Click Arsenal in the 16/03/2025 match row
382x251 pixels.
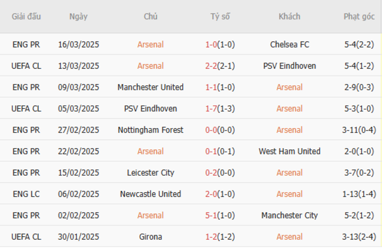click(150, 44)
